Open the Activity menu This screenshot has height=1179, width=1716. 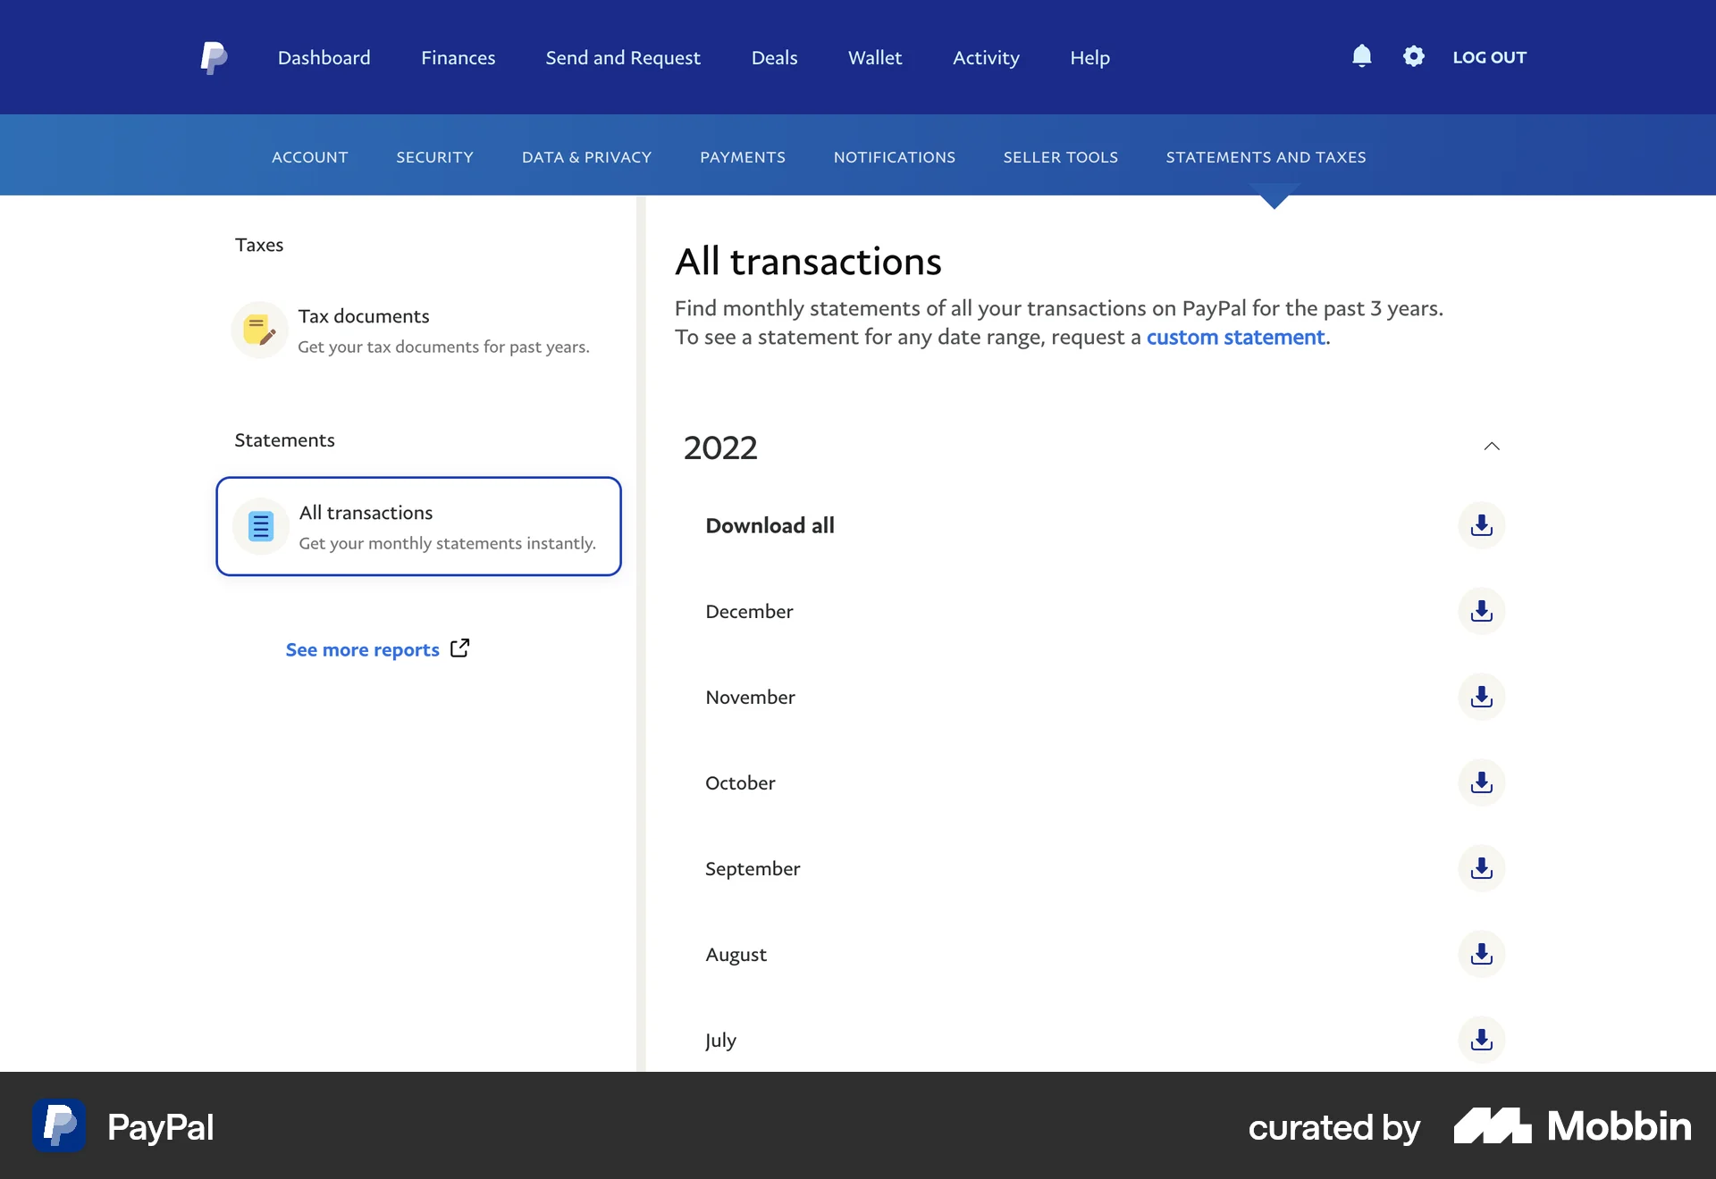(x=986, y=56)
